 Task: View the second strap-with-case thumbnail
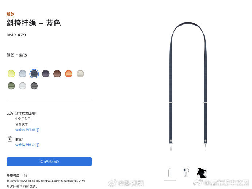[186, 173]
